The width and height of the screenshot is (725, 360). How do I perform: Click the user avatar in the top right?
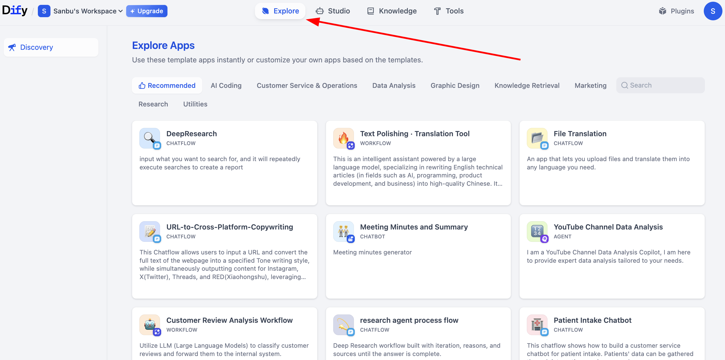tap(713, 11)
